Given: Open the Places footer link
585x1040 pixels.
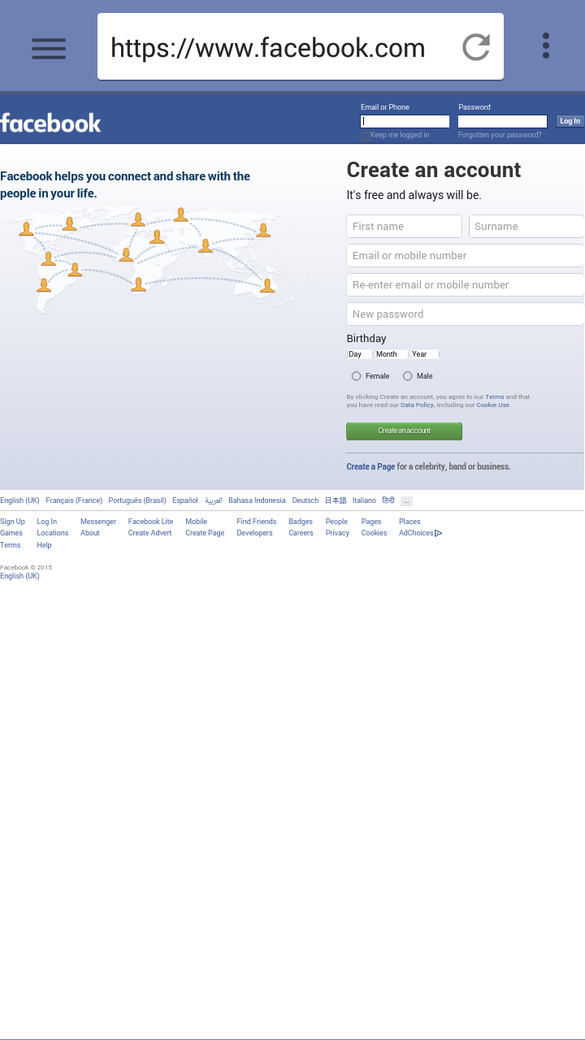Looking at the screenshot, I should [409, 522].
